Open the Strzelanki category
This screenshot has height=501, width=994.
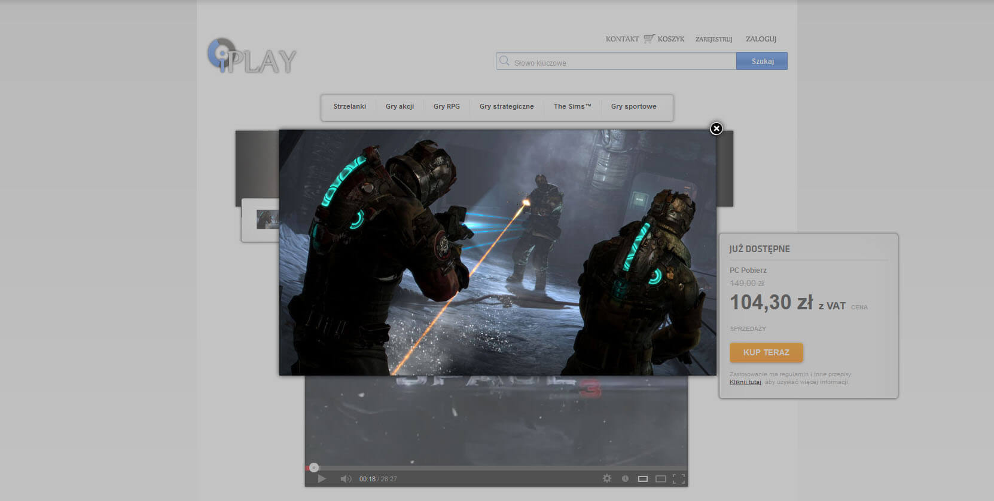point(350,106)
